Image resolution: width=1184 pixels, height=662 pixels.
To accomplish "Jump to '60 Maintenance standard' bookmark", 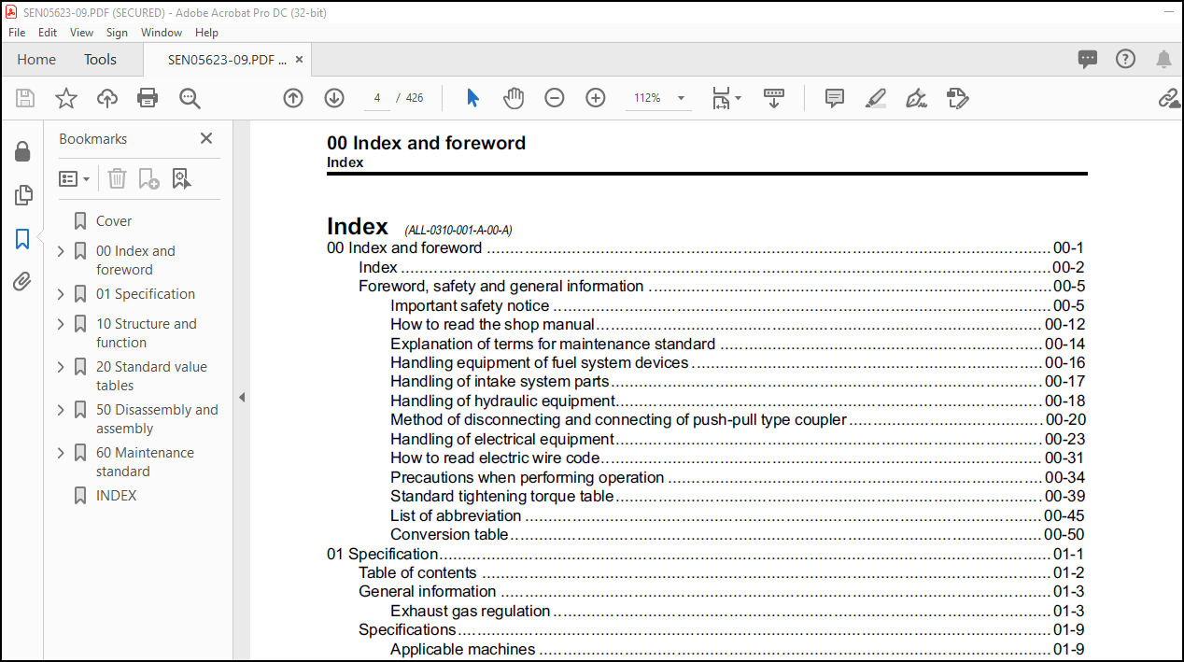I will point(145,462).
